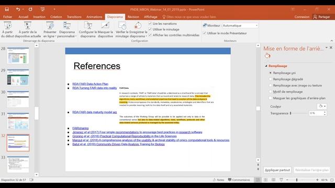
Task: Open the Jimenez et al (2017) reference link
Action: [137, 132]
